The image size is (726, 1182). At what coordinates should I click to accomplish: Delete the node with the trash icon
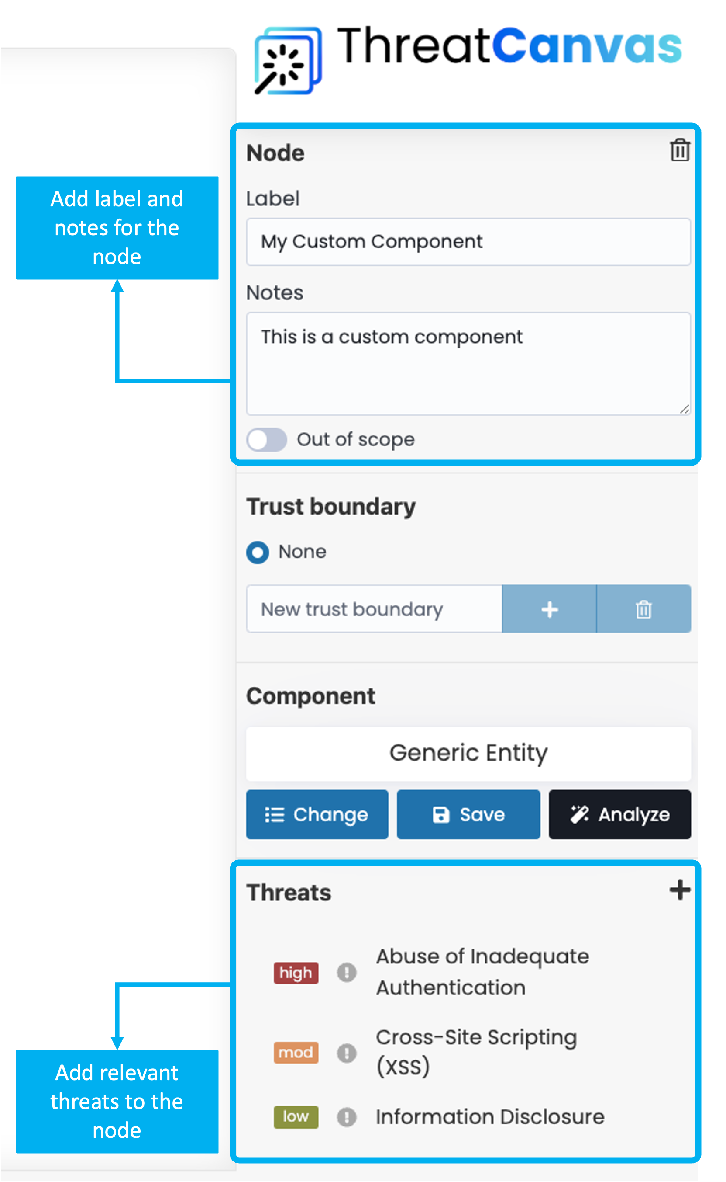coord(679,150)
